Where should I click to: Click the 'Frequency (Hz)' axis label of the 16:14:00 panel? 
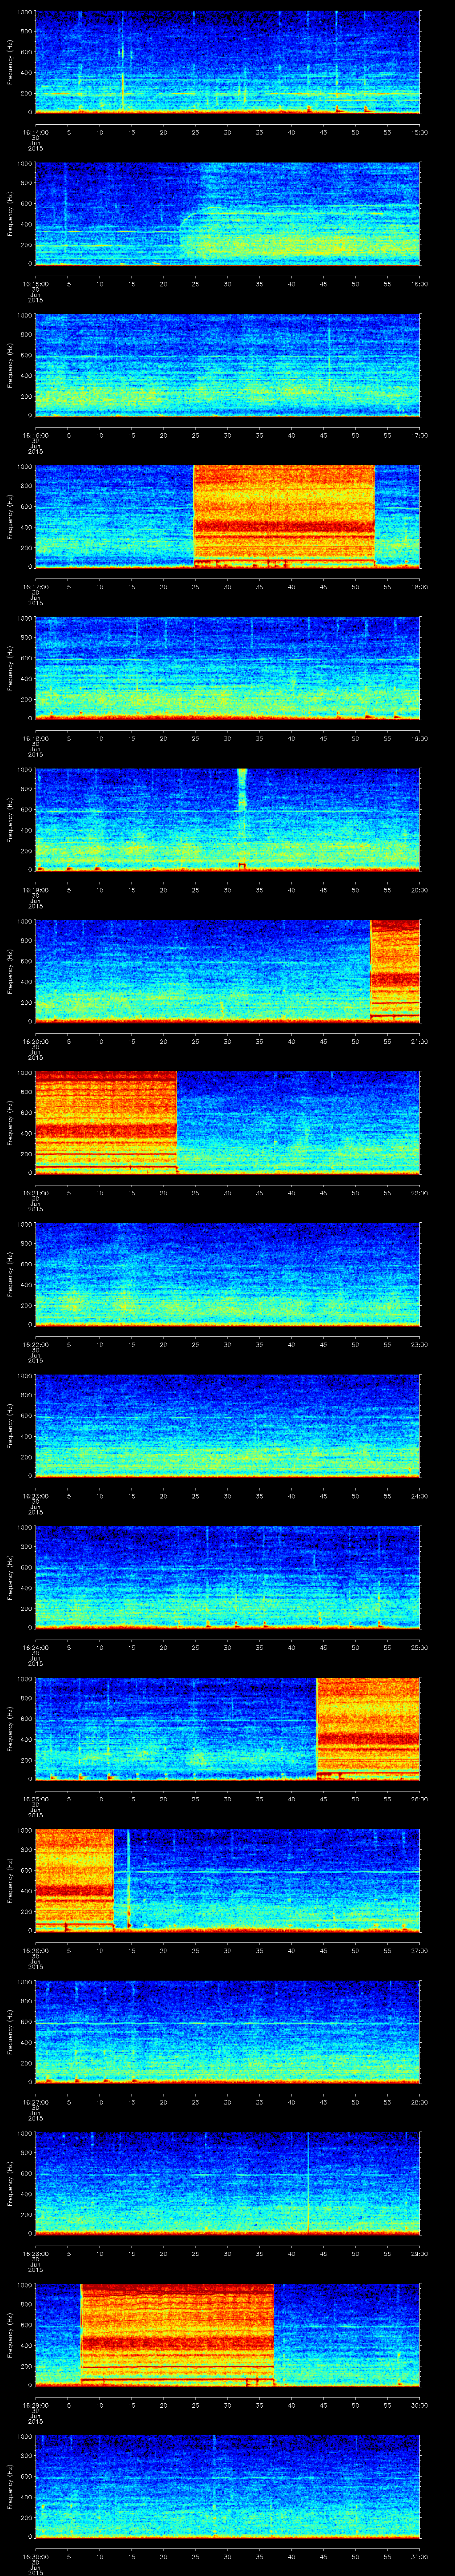[10, 62]
